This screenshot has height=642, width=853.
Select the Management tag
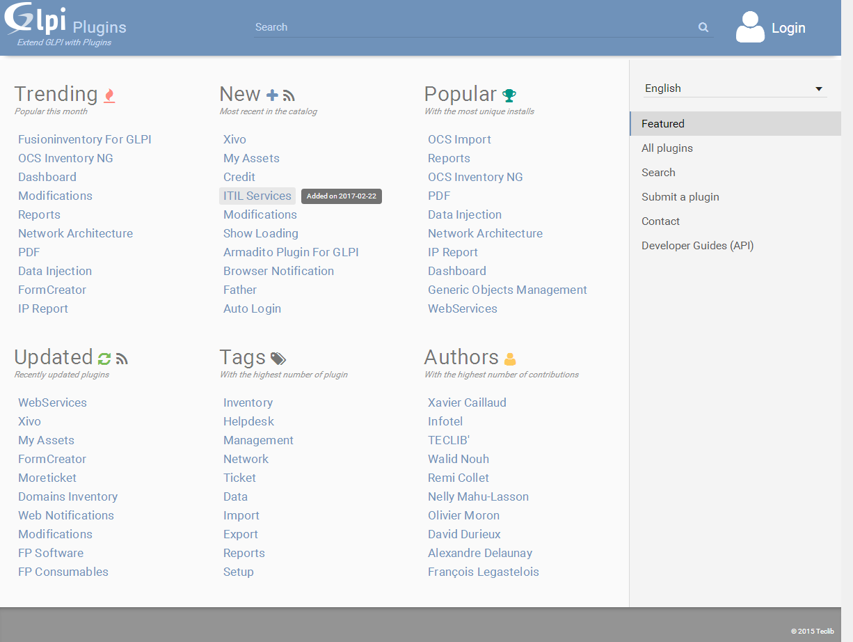(x=258, y=440)
